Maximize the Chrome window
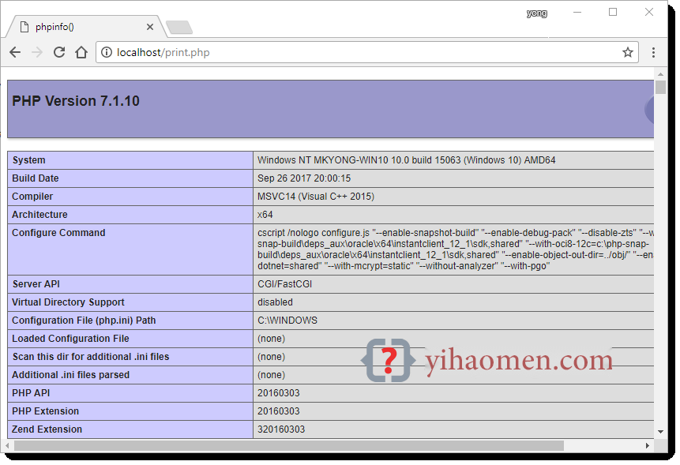Screen dimensions: 680x465 (x=613, y=12)
